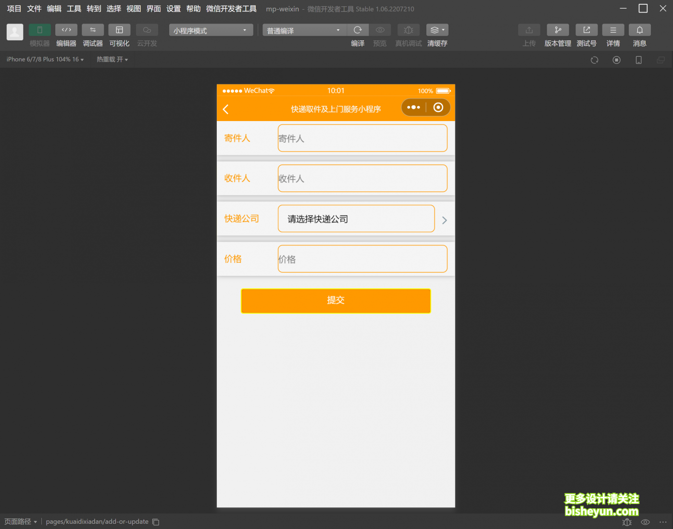Open the 热重载 开 hot reload dropdown

click(x=112, y=60)
